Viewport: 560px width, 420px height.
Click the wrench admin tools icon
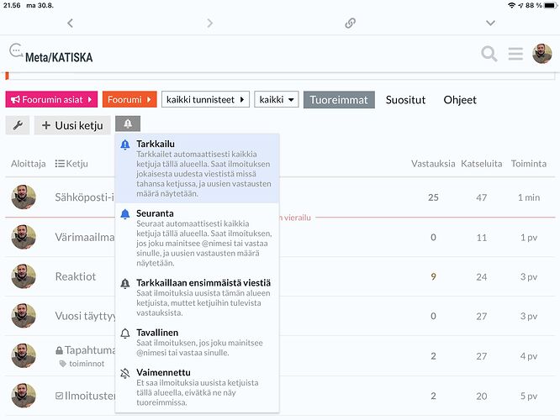[17, 125]
